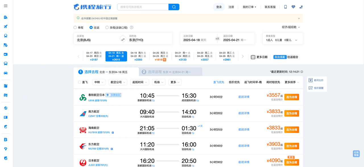Image resolution: width=364 pixels, height=167 pixels.
Task: Open the hamburger menu in the sidebar
Action: tap(6, 6)
